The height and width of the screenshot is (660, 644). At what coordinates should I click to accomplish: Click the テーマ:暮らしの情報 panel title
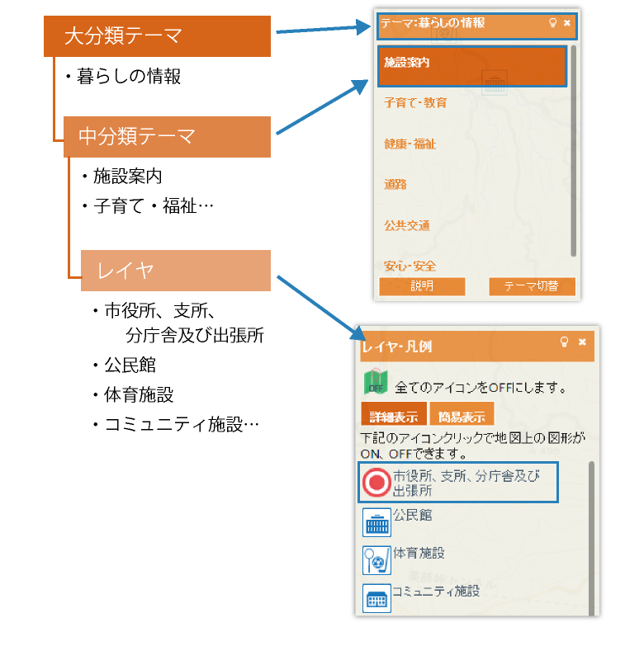point(433,23)
